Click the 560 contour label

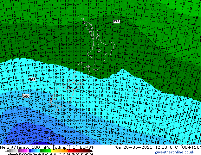coord(26,96)
